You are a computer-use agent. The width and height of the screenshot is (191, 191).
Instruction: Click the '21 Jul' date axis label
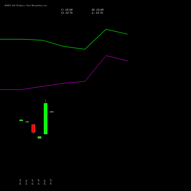point(26,182)
